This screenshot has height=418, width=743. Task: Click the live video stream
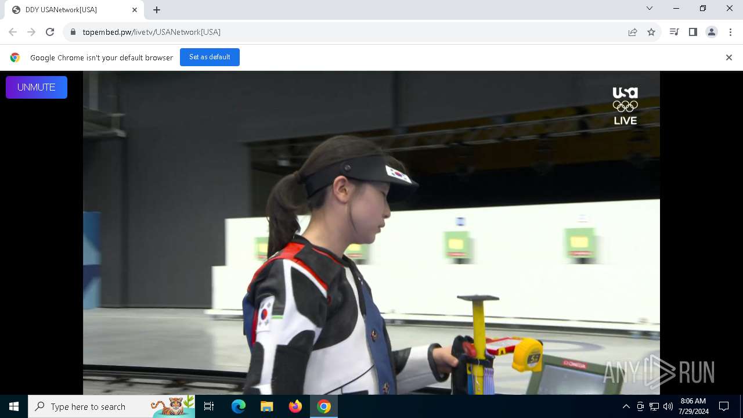(371, 233)
